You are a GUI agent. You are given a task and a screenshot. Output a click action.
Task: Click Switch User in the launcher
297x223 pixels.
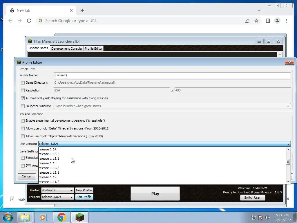click(x=252, y=197)
